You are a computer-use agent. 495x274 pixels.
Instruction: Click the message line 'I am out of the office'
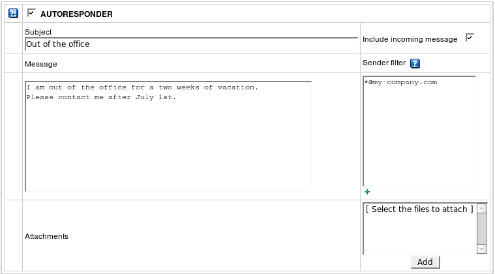[142, 87]
